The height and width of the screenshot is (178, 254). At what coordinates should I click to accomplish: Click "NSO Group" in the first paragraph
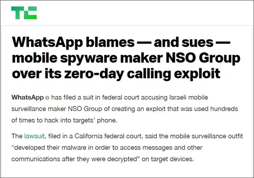85,109
